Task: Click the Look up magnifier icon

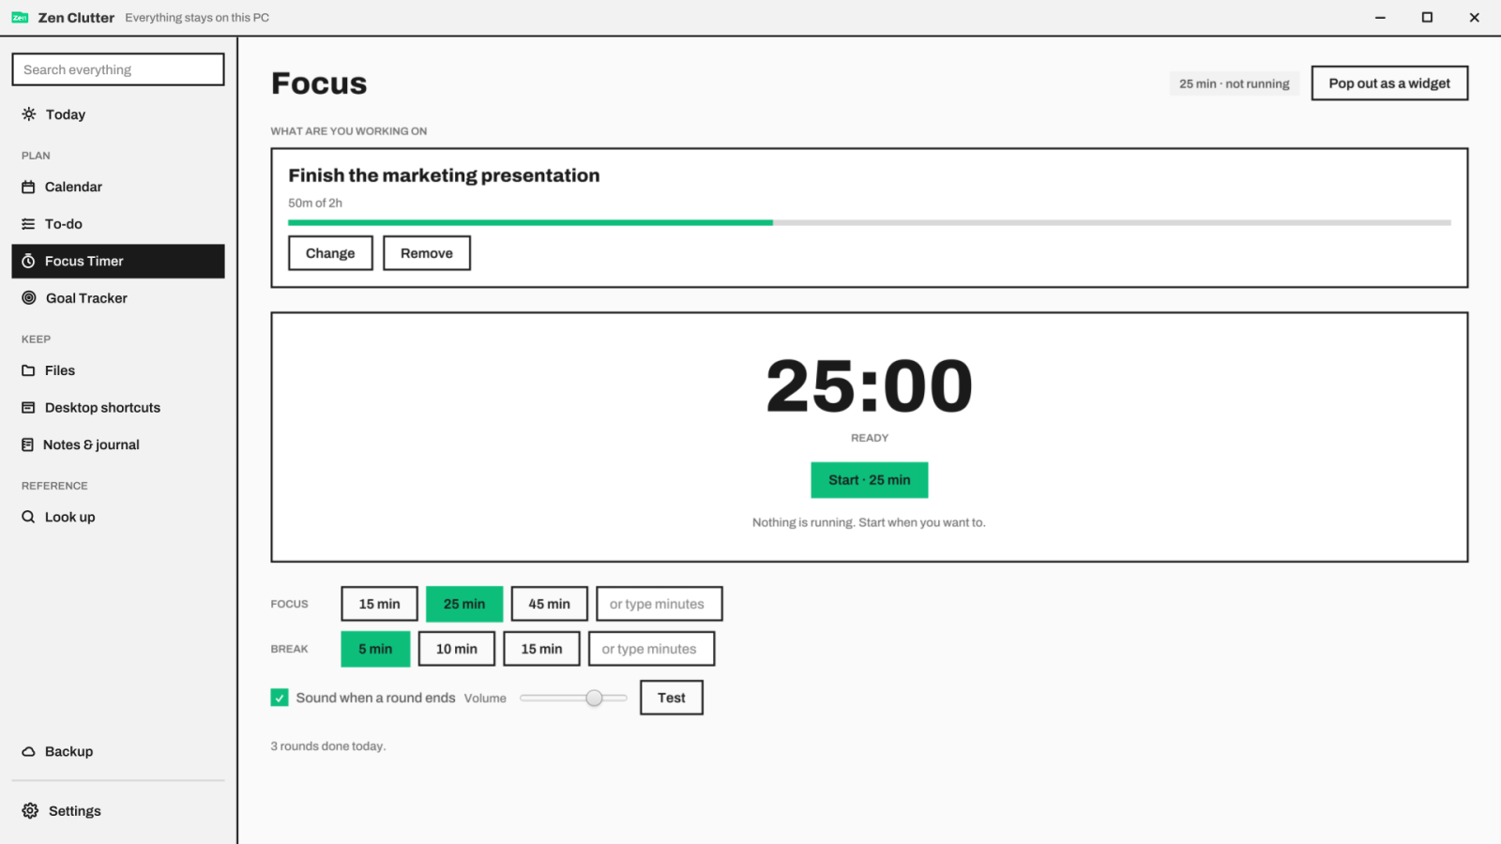Action: click(28, 517)
